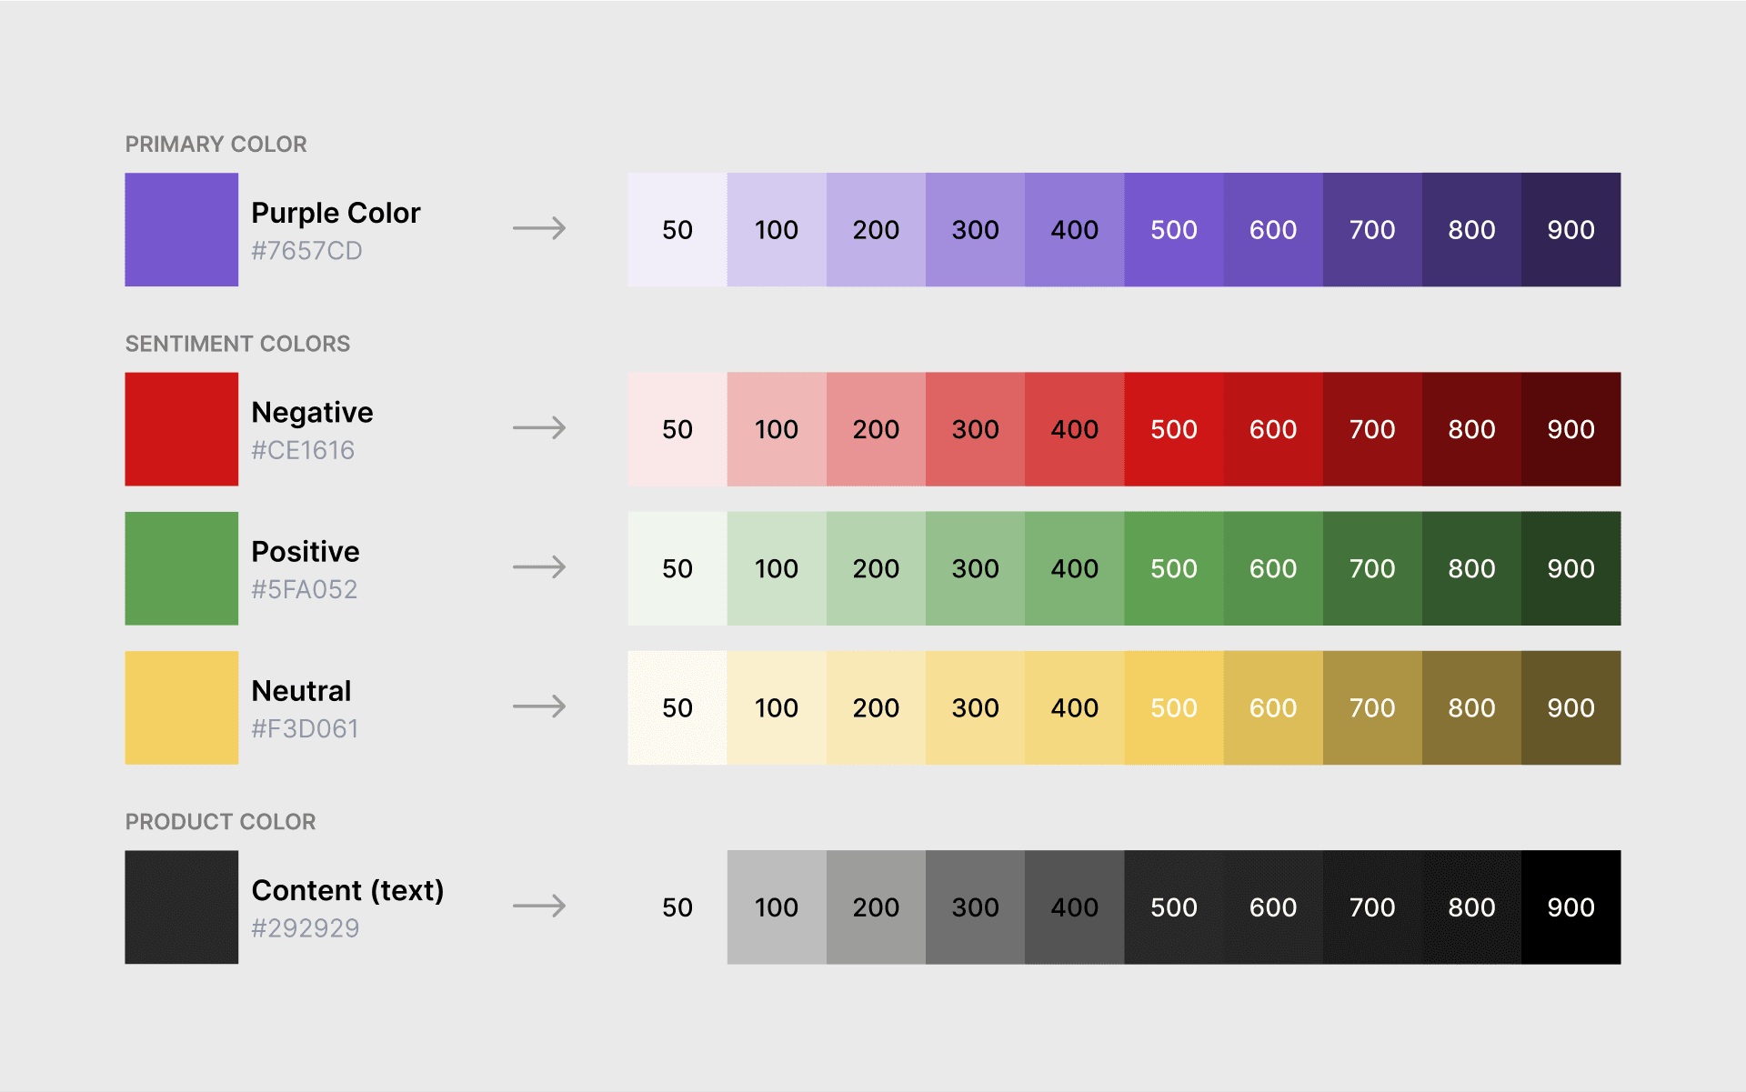Choose the Positive green 300 shade
This screenshot has height=1092, width=1746.
(975, 568)
